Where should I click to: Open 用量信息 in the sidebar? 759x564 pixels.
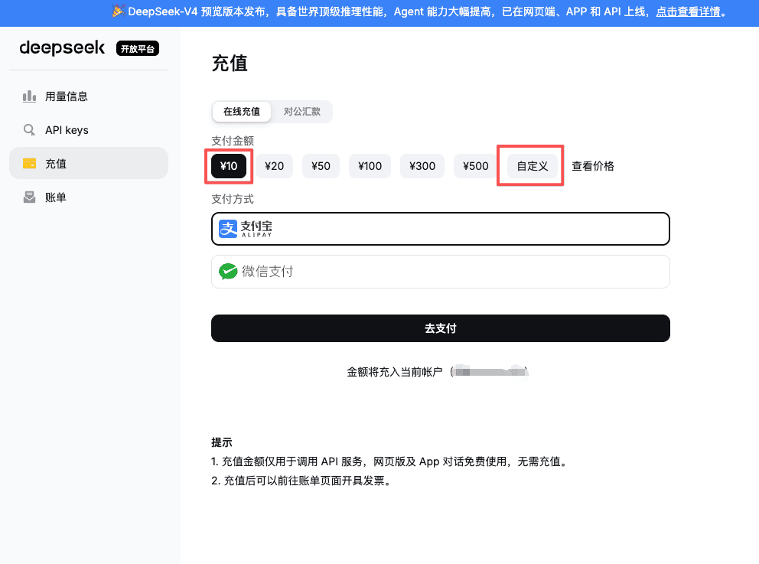point(89,96)
